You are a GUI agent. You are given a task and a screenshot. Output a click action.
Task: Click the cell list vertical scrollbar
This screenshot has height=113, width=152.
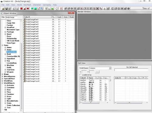tap(110, 89)
